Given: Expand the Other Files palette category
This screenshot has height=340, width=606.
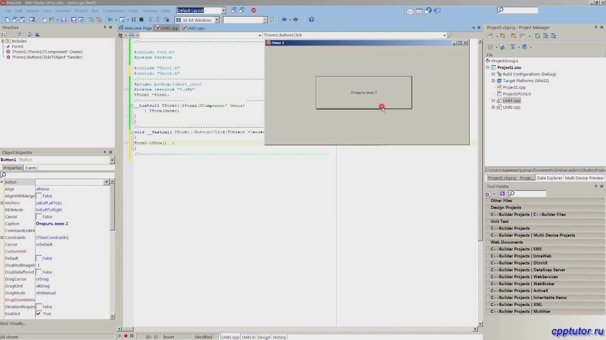Looking at the screenshot, I should (488, 201).
